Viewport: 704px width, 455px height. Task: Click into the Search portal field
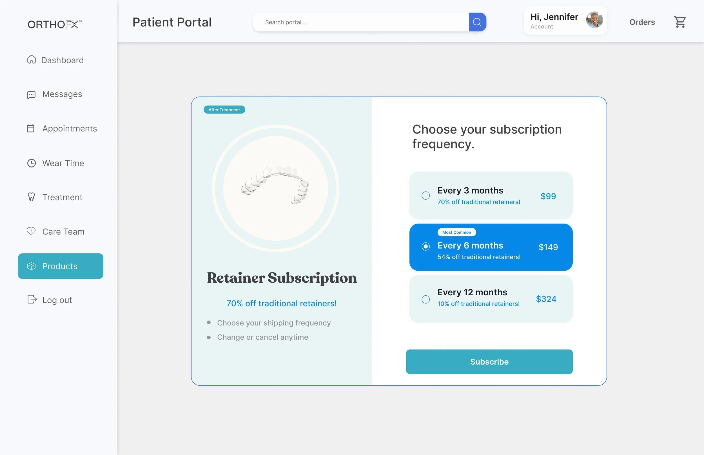(x=360, y=22)
